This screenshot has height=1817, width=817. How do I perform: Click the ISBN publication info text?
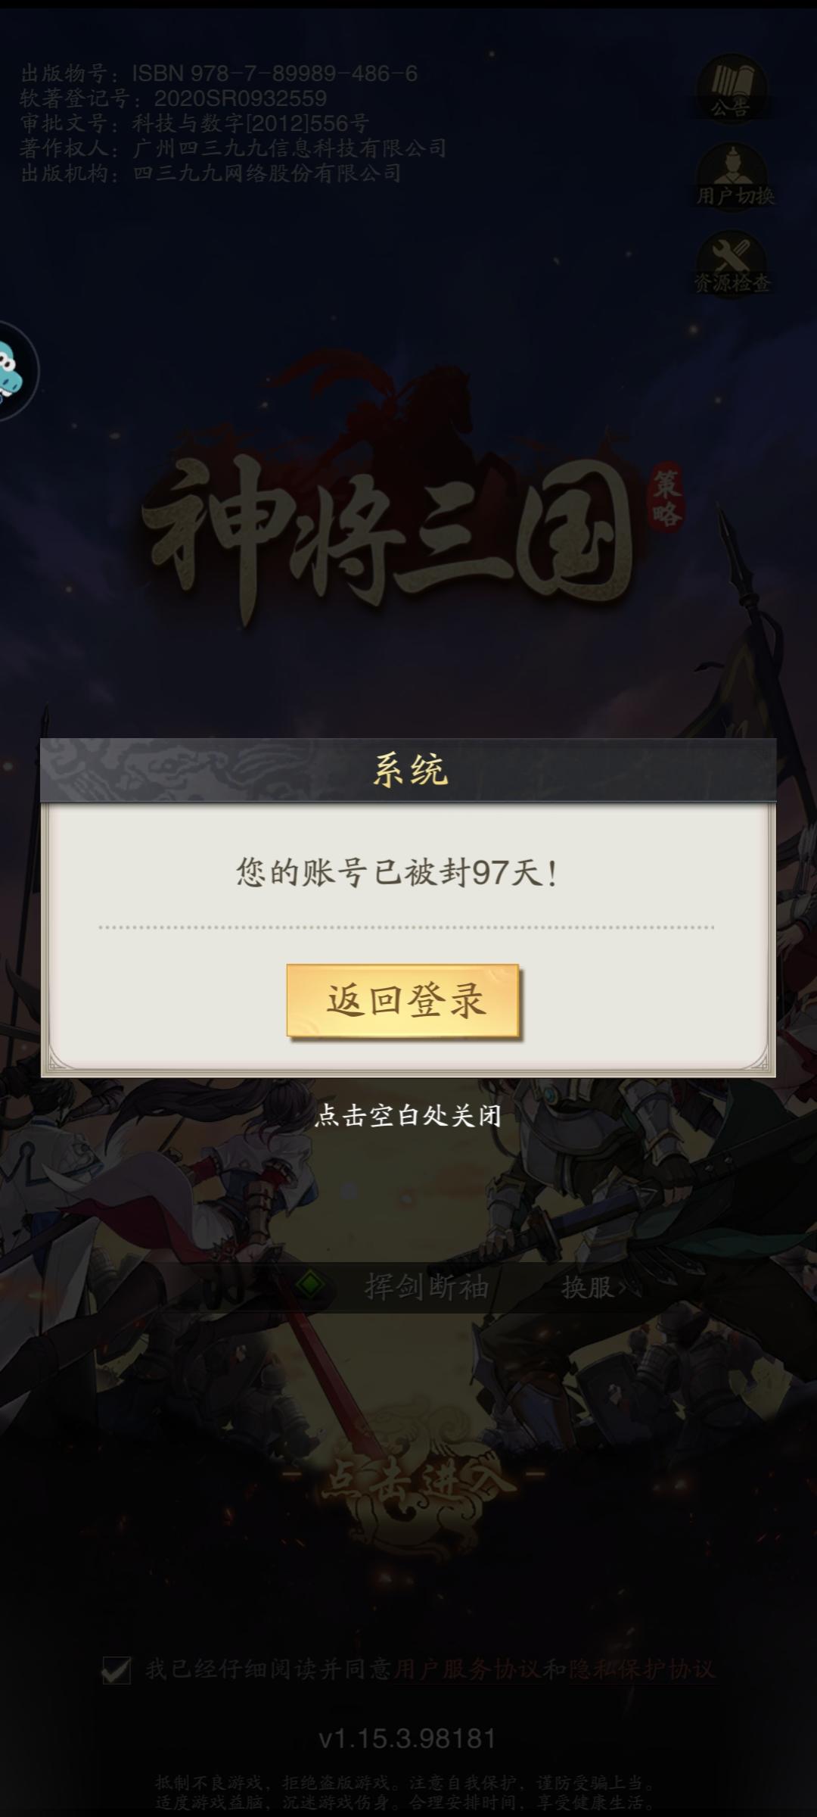[x=219, y=73]
